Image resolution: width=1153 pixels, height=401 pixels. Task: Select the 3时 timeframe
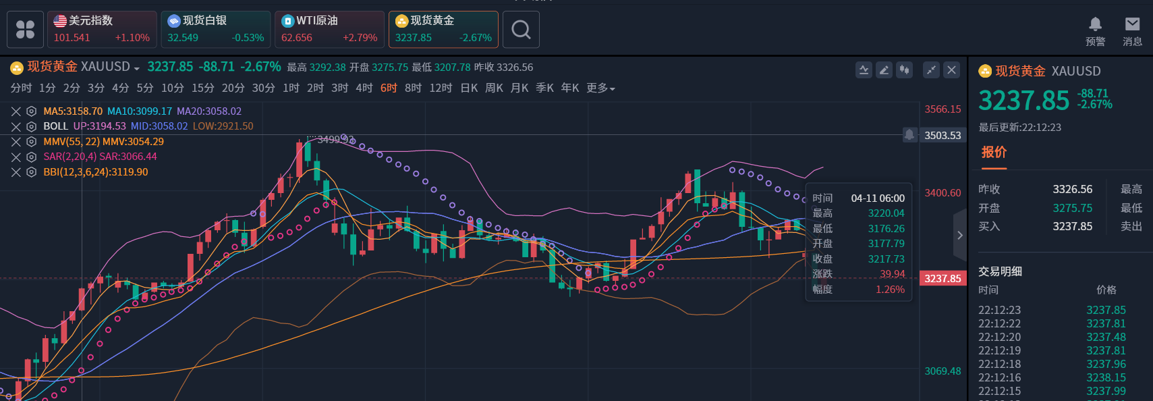[339, 88]
